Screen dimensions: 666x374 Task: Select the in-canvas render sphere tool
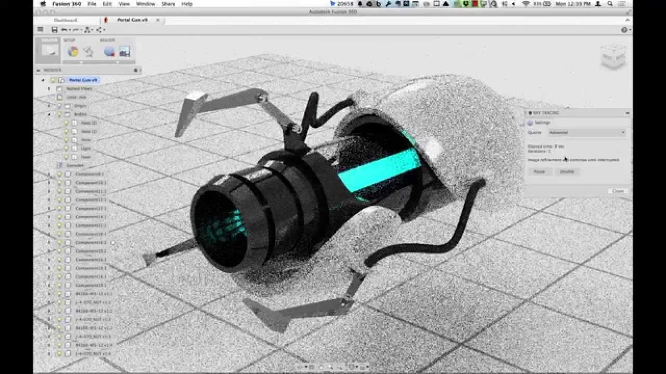[x=109, y=51]
